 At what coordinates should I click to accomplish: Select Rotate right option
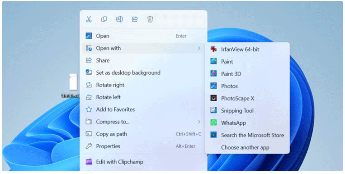coord(142,85)
